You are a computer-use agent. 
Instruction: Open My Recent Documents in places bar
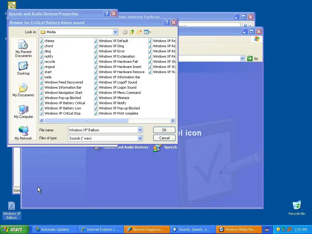click(23, 48)
